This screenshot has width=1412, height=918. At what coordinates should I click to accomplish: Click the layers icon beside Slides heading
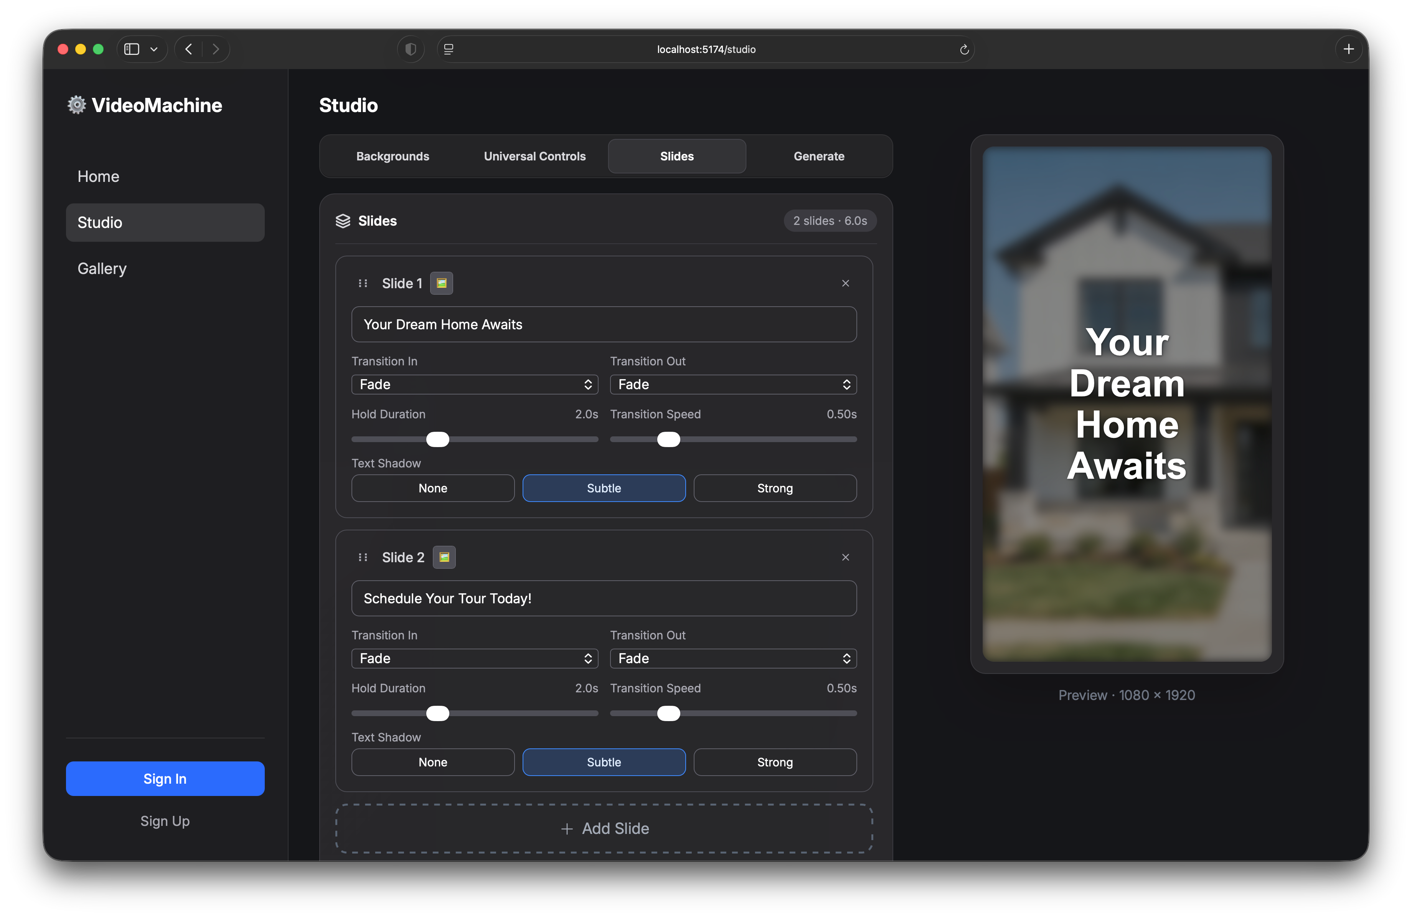click(343, 221)
